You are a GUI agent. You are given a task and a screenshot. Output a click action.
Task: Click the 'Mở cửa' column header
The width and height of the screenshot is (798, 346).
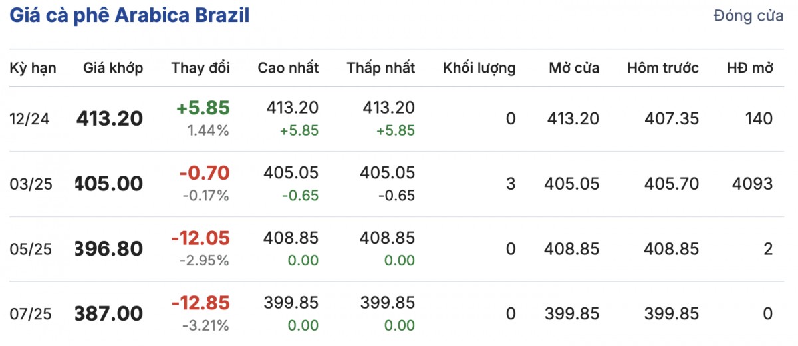pyautogui.click(x=574, y=68)
